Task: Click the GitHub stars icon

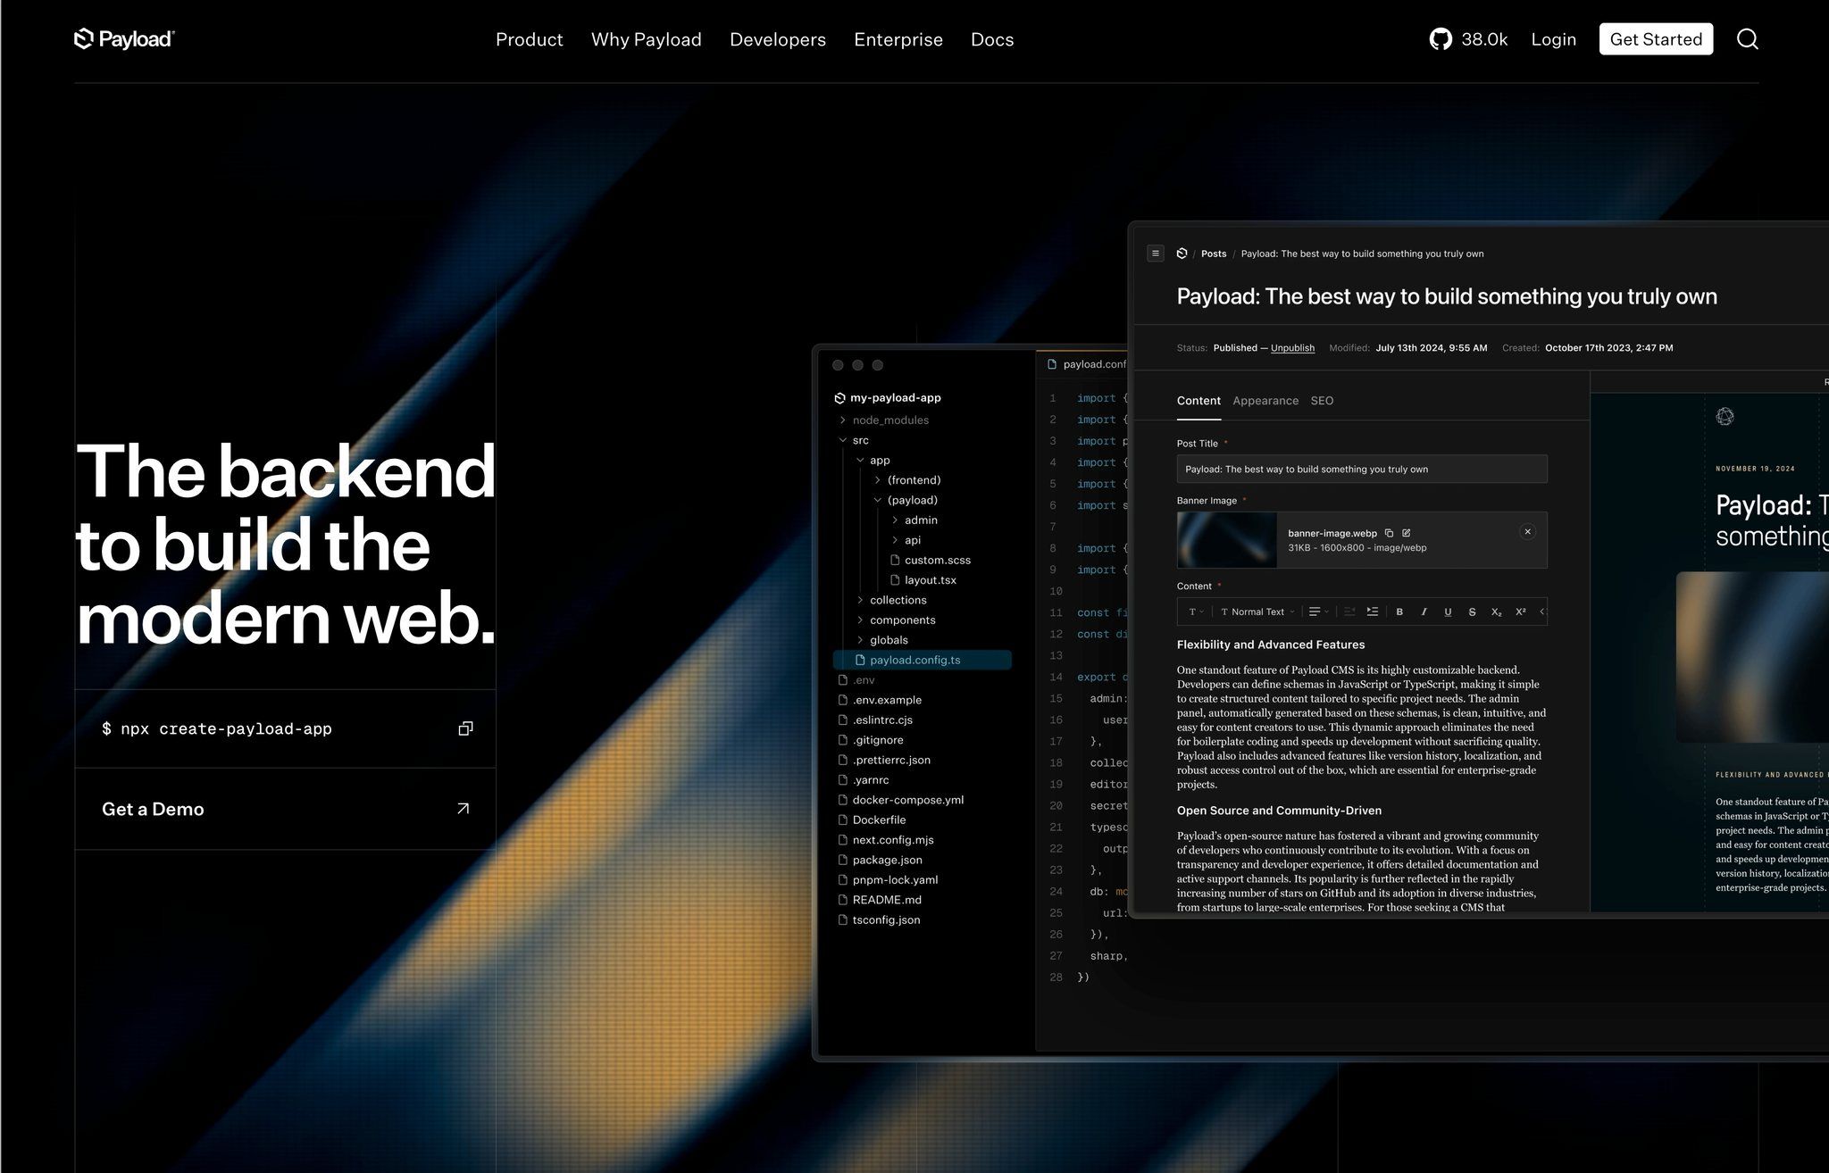Action: pos(1440,39)
